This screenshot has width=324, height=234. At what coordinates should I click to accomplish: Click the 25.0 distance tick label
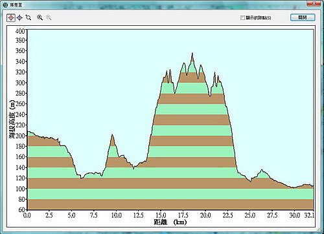coord(250,215)
